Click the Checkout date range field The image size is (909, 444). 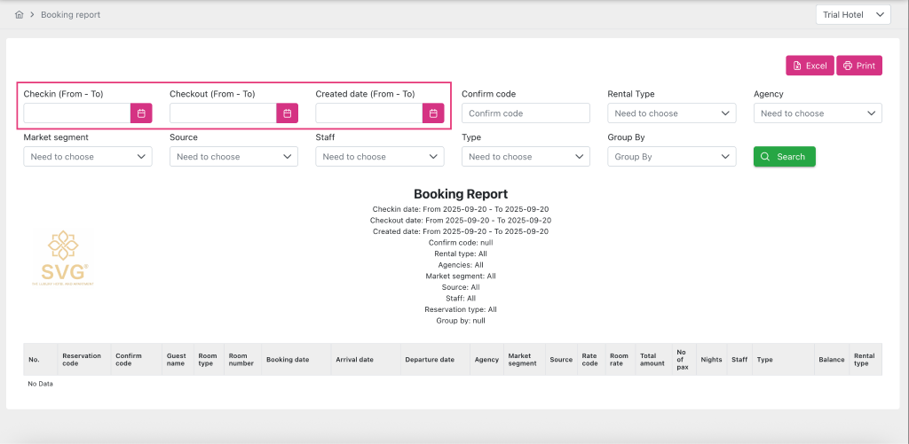pos(223,113)
